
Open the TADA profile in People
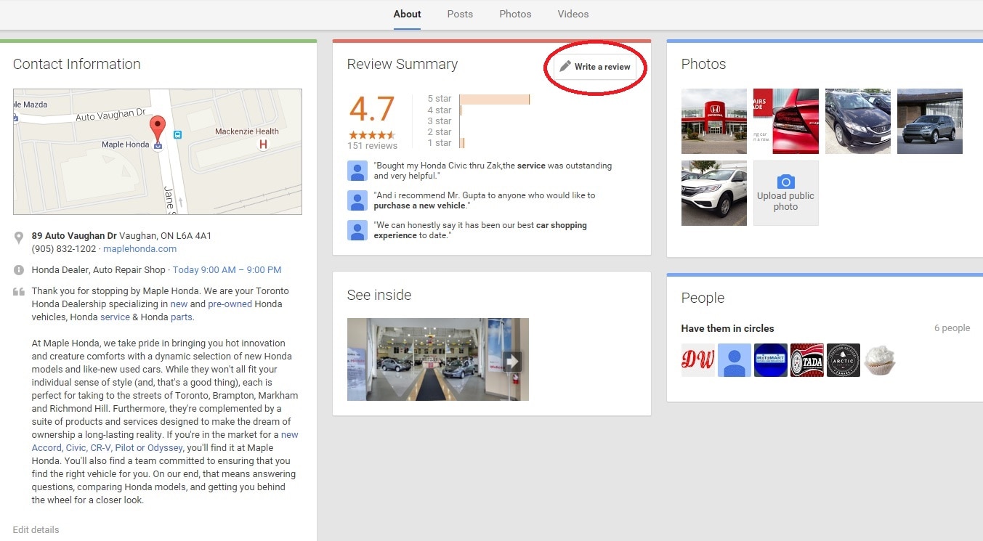coord(807,360)
